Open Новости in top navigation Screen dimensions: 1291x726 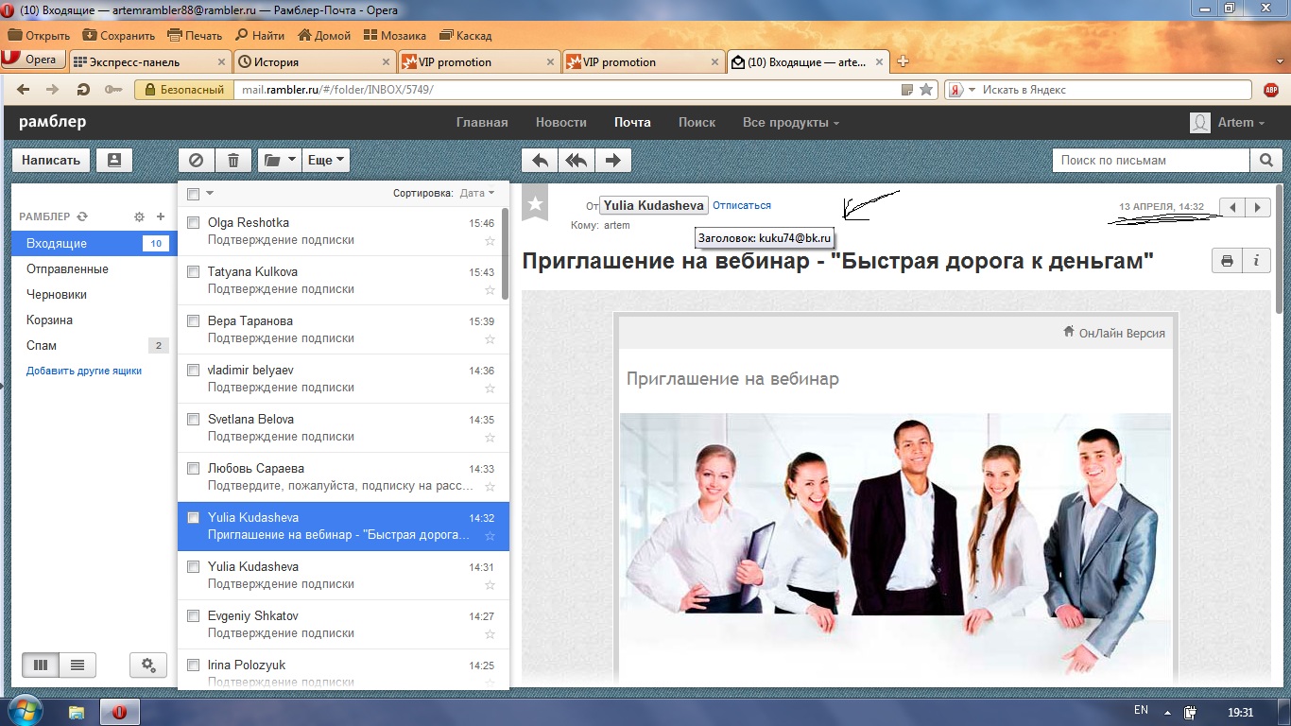click(561, 122)
